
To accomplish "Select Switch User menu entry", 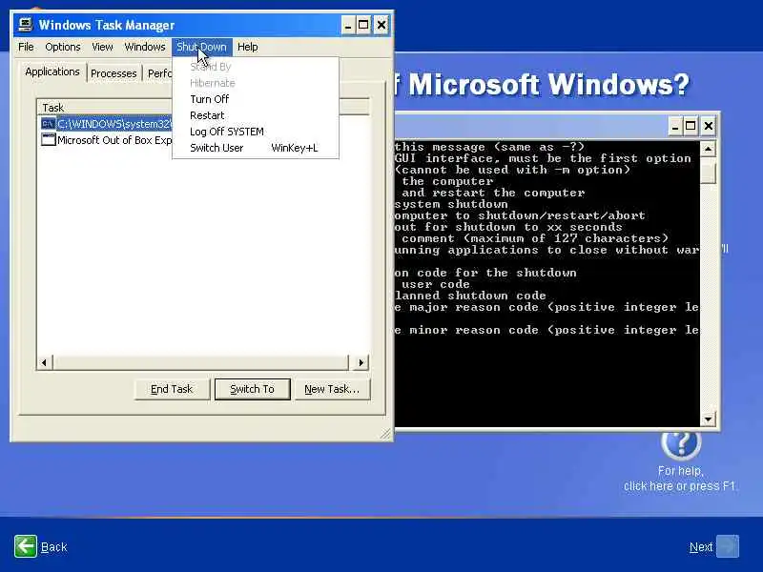I will tap(255, 148).
